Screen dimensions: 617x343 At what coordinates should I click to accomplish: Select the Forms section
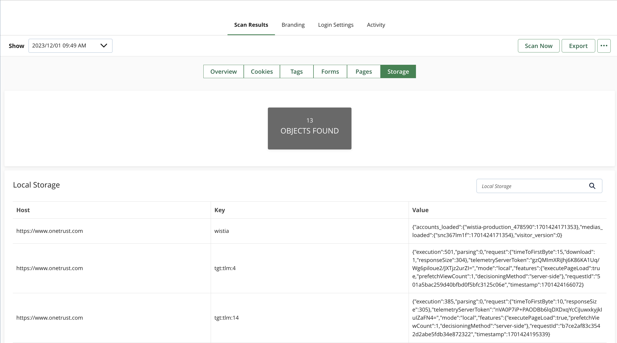(330, 71)
